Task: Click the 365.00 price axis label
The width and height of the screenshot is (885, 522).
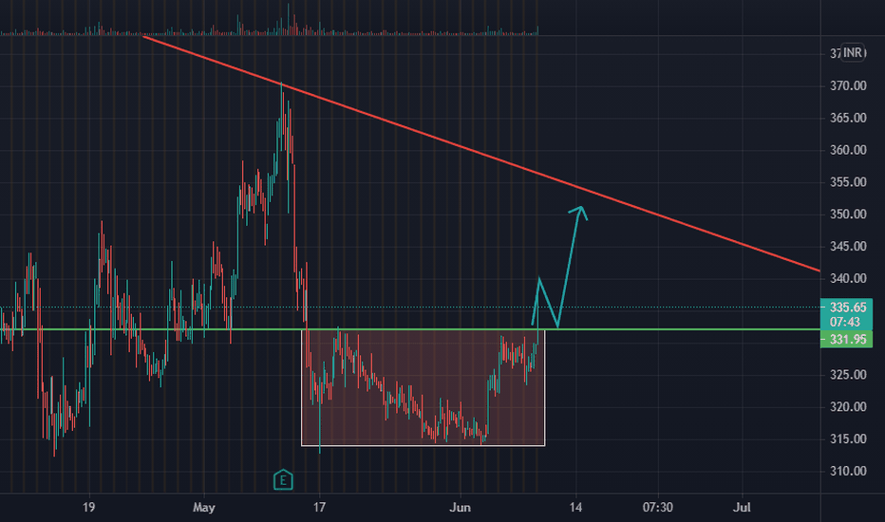Action: click(x=848, y=118)
